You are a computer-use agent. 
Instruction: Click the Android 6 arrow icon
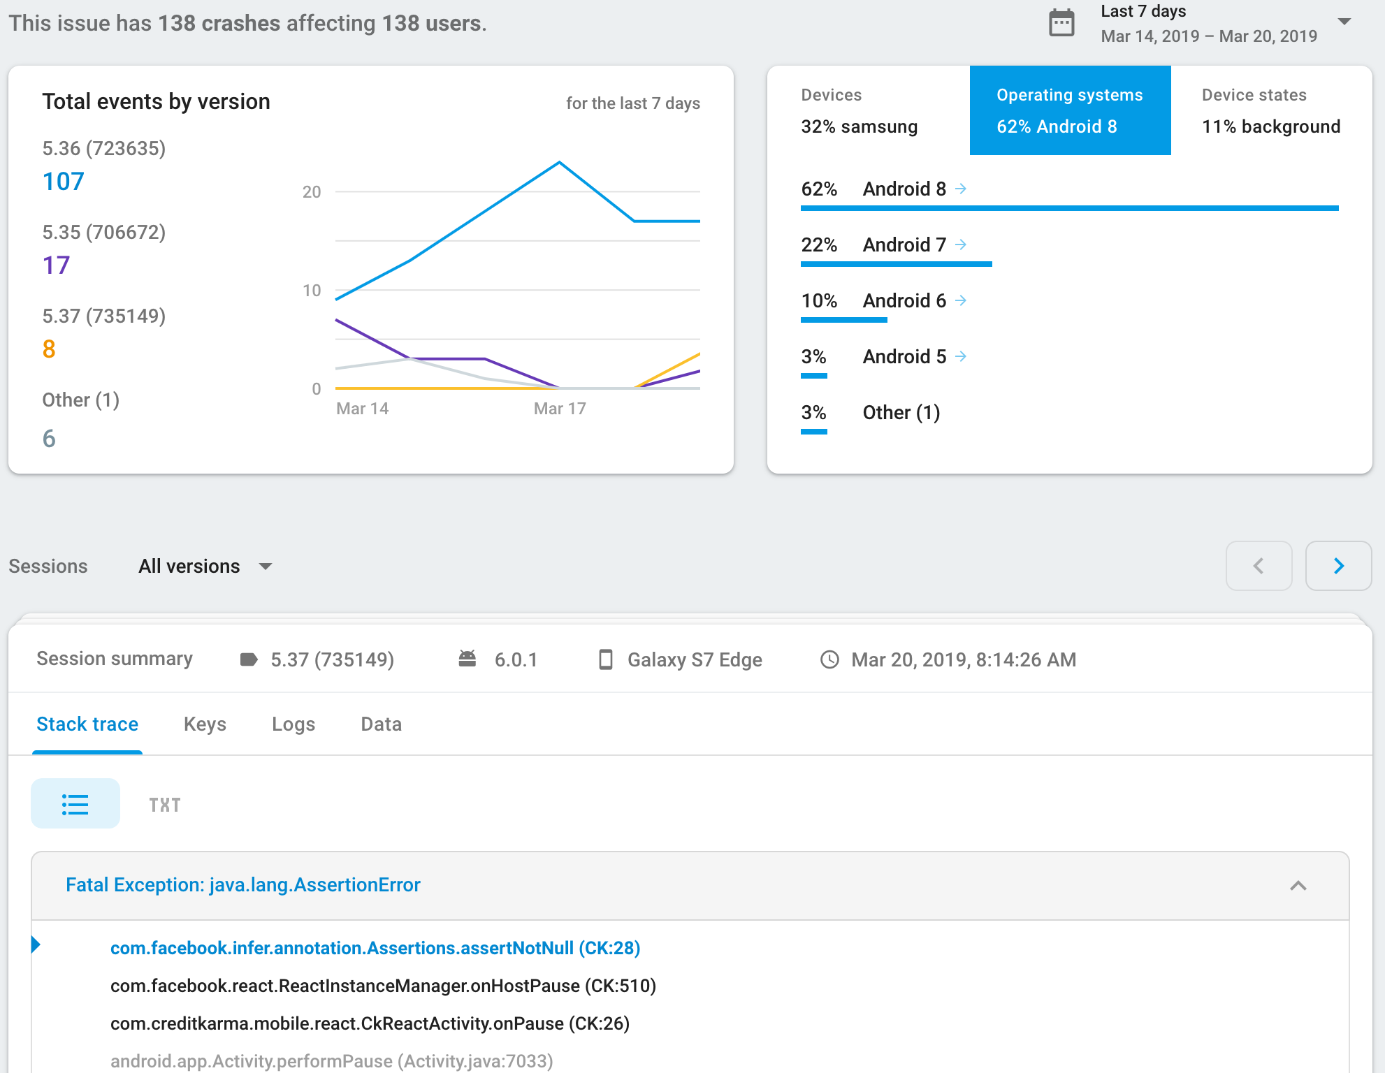tap(961, 300)
